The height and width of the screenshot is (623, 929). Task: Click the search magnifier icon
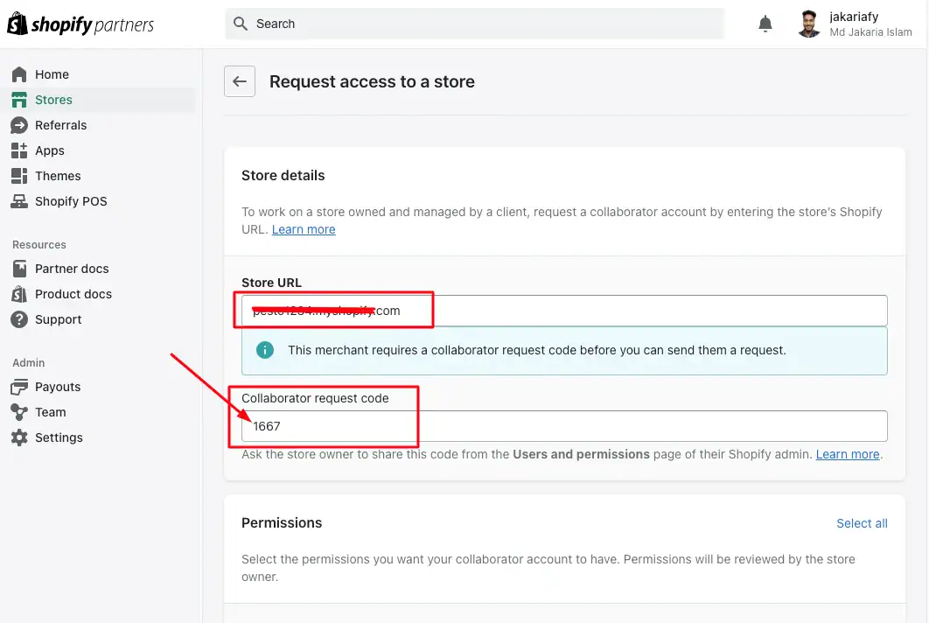pyautogui.click(x=240, y=24)
